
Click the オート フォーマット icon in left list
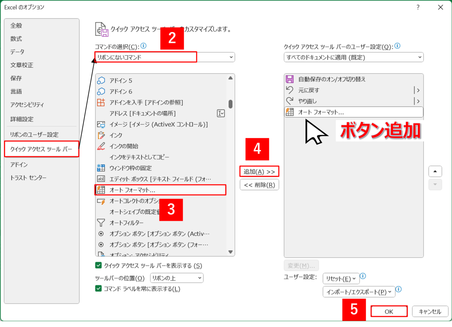click(x=101, y=190)
